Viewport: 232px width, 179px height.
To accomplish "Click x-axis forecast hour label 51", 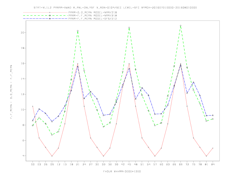I will coord(142,164).
